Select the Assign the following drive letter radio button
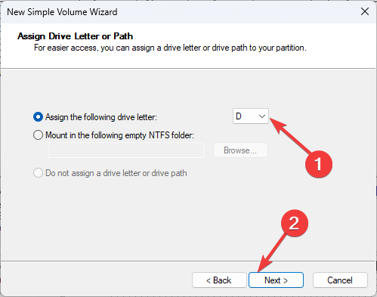The height and width of the screenshot is (297, 377). (38, 117)
